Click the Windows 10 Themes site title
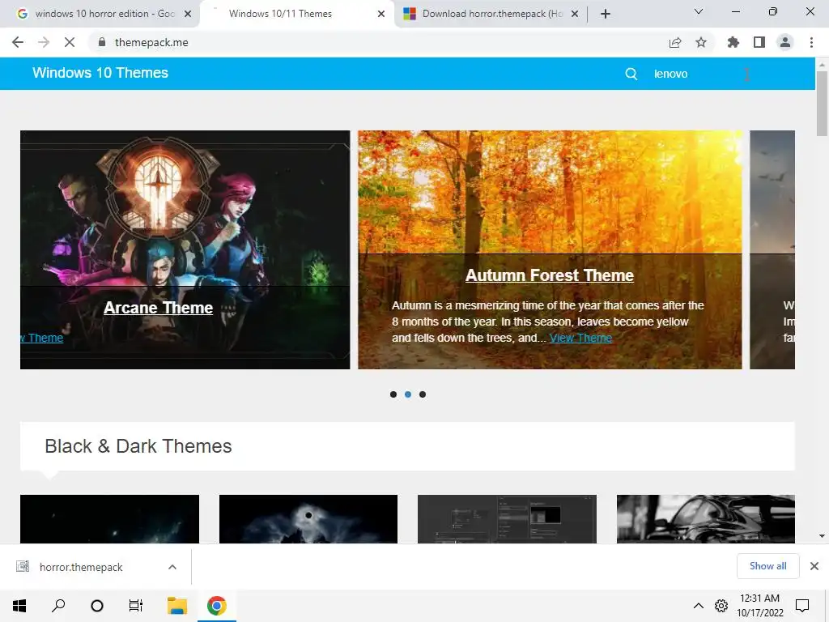 pos(100,73)
